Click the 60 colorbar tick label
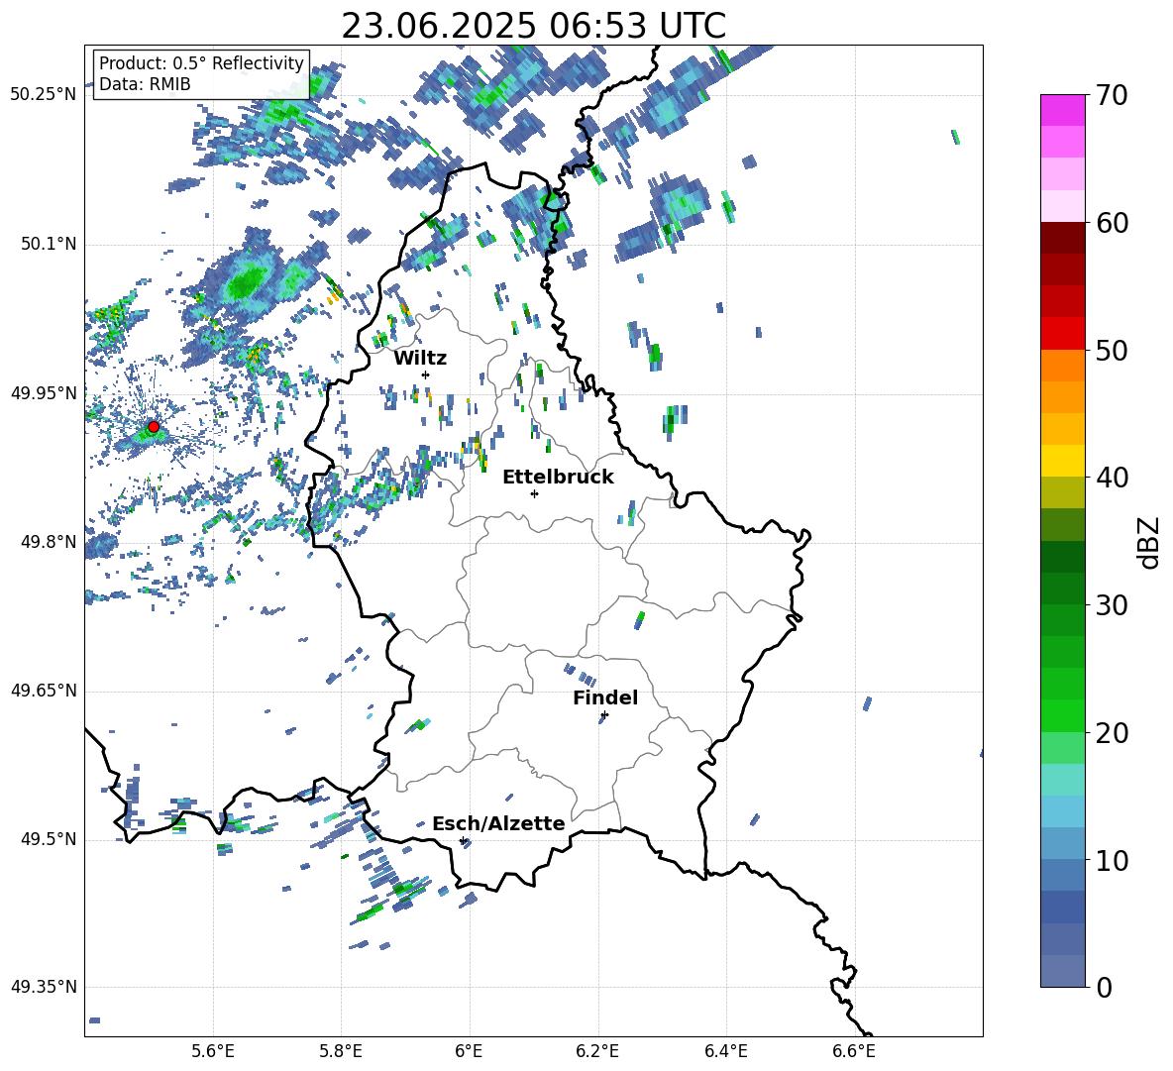This screenshot has height=1071, width=1173. coord(1113,223)
